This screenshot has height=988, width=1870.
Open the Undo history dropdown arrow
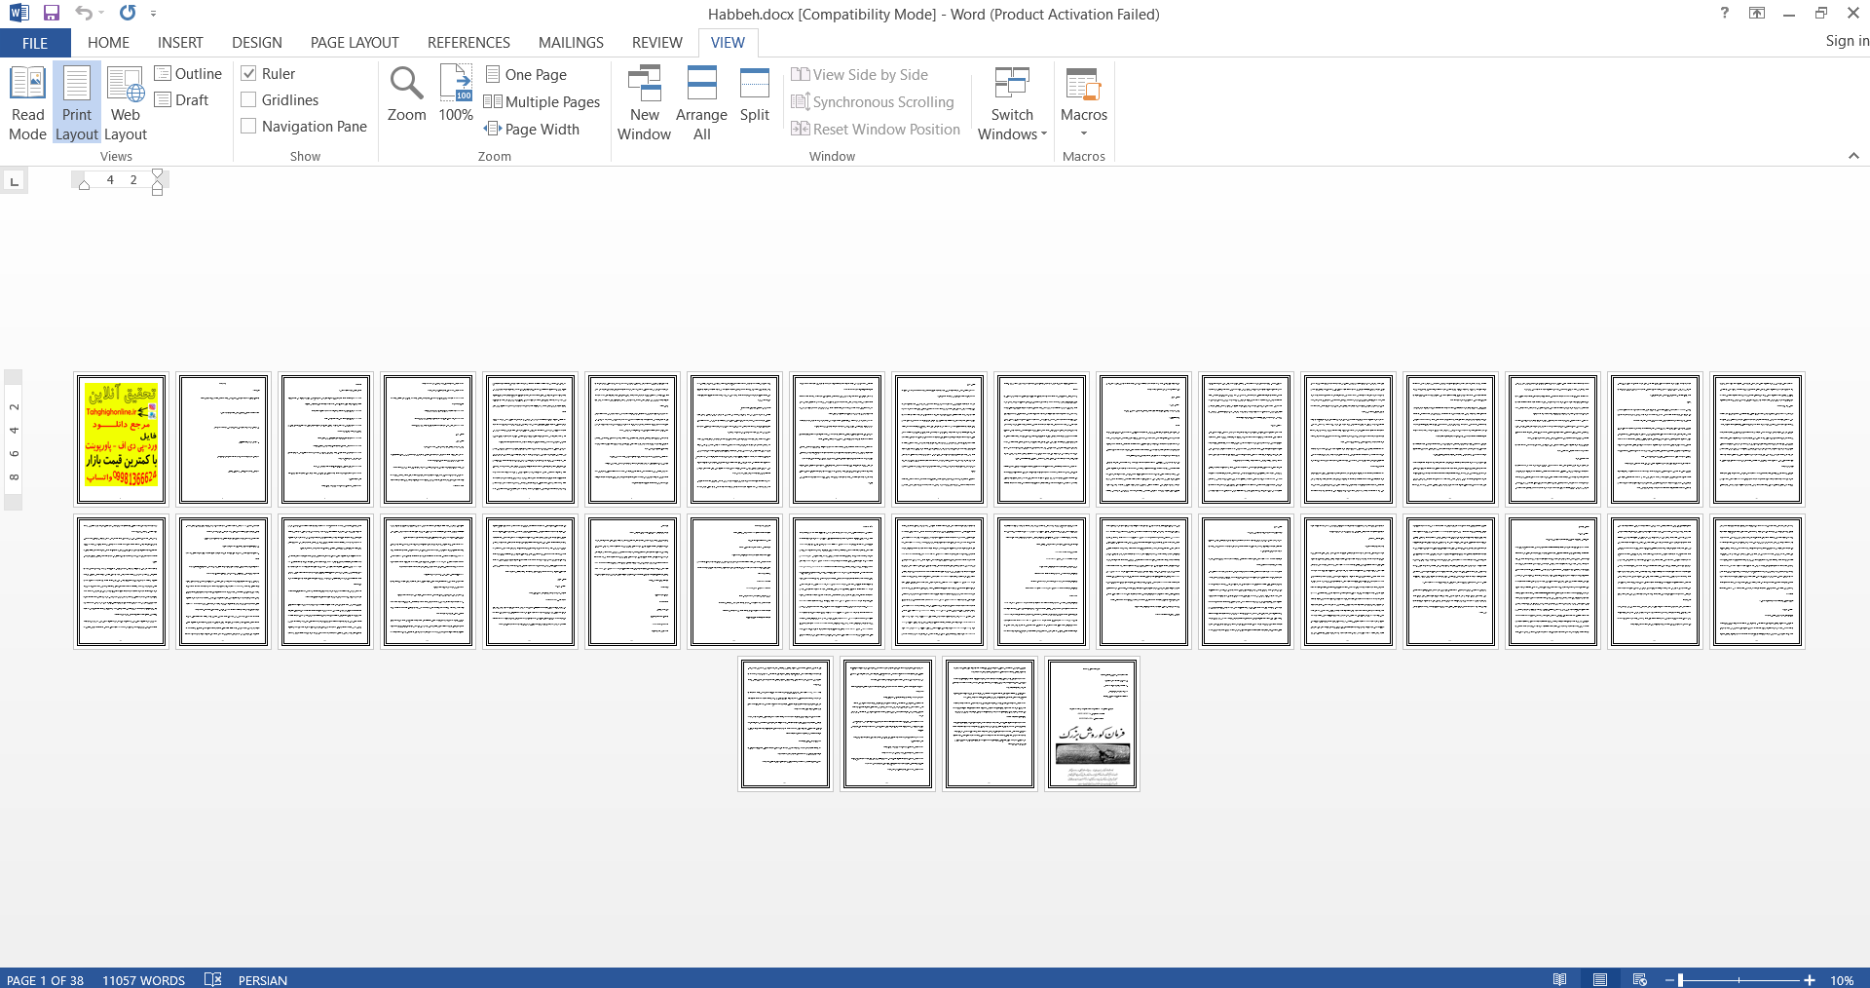pos(102,14)
